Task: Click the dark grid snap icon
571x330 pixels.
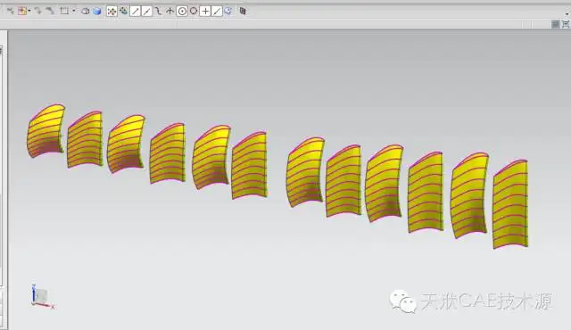Action: tap(243, 12)
